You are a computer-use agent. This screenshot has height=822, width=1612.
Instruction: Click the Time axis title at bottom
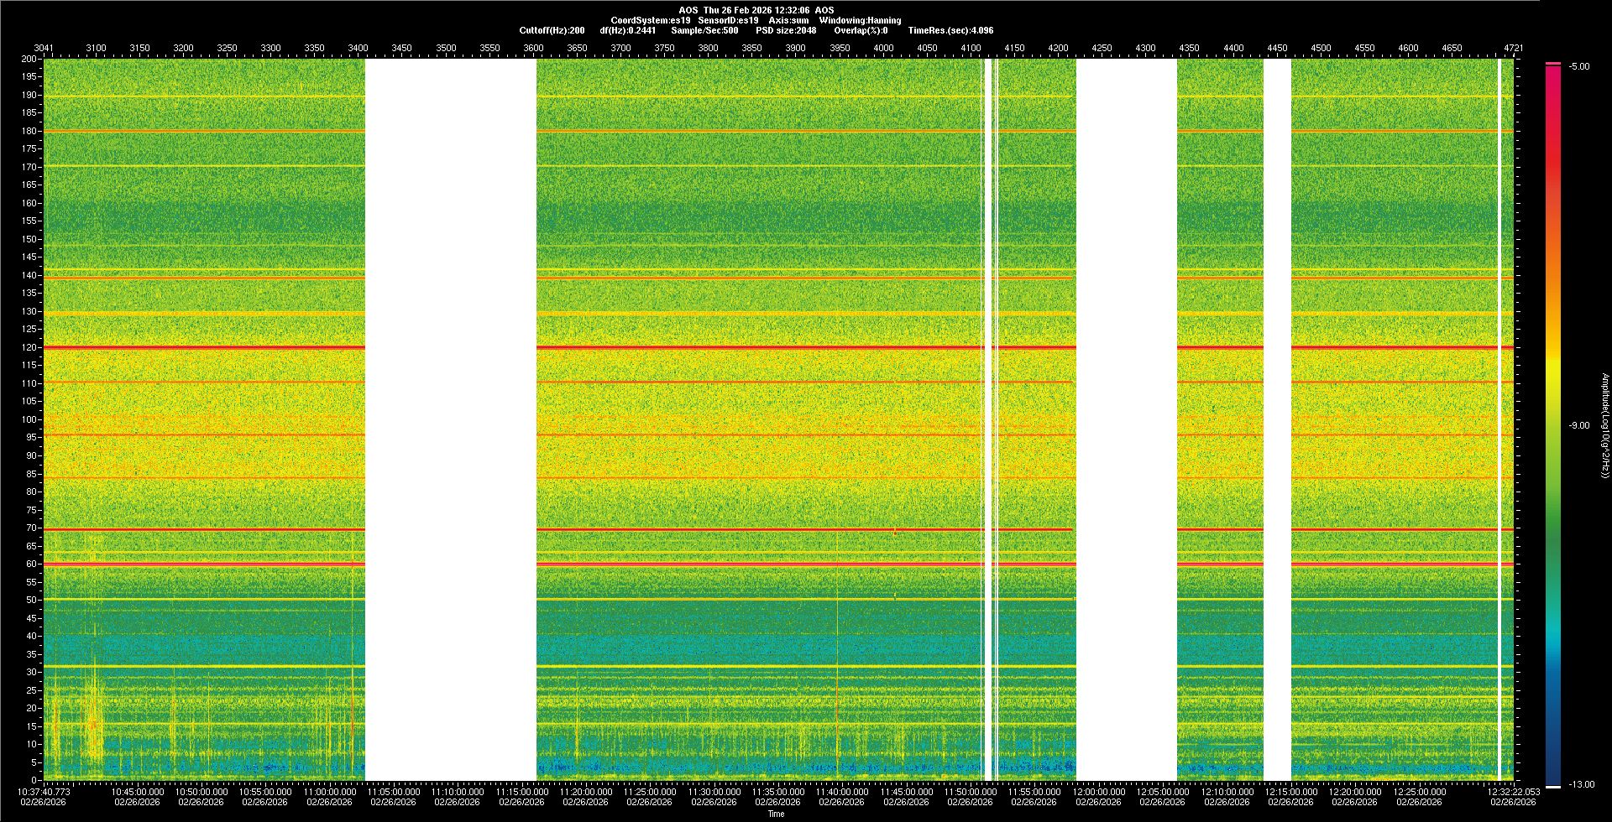[x=776, y=814]
